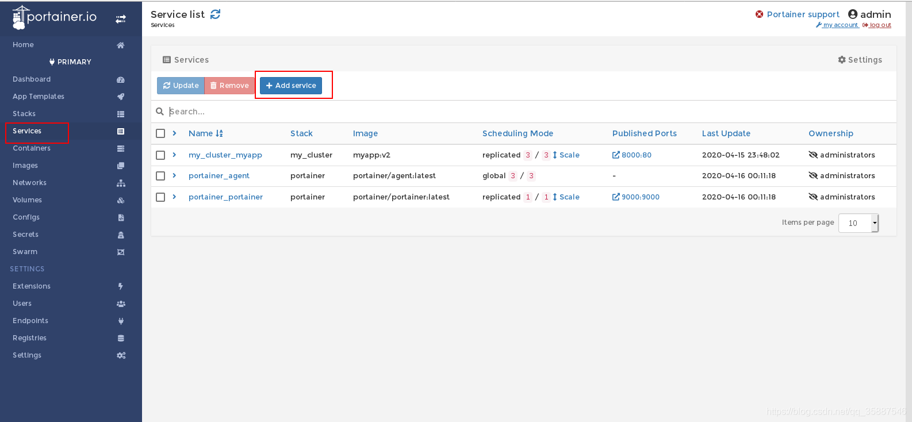The width and height of the screenshot is (912, 422).
Task: Go to App Templates page
Action: click(39, 97)
